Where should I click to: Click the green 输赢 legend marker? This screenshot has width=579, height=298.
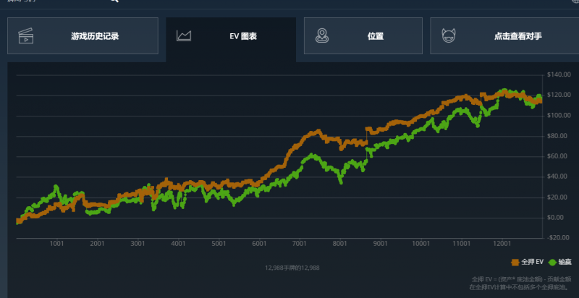click(x=553, y=262)
